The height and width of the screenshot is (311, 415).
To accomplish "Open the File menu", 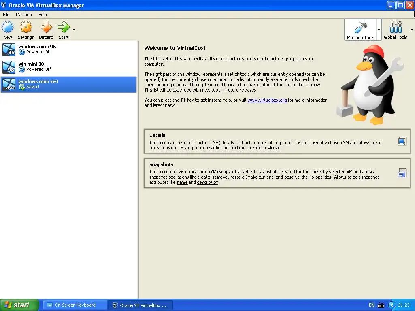I will coord(6,15).
